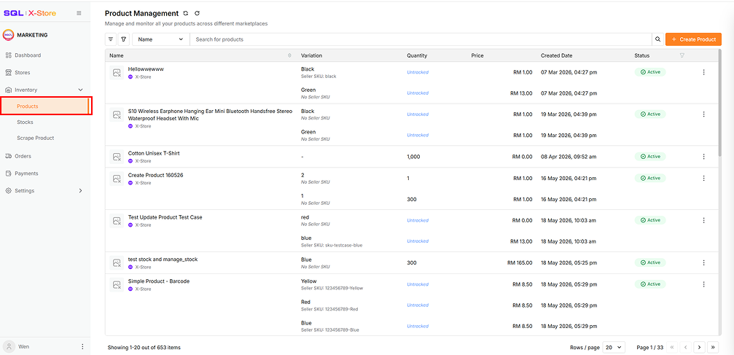
Task: Go to the last page with the double-arrow button
Action: 713,347
